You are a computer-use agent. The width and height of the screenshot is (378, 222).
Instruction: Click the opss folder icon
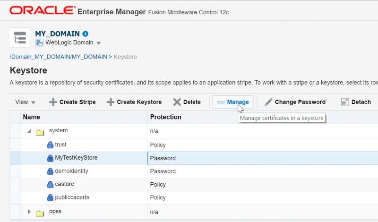[x=40, y=213]
